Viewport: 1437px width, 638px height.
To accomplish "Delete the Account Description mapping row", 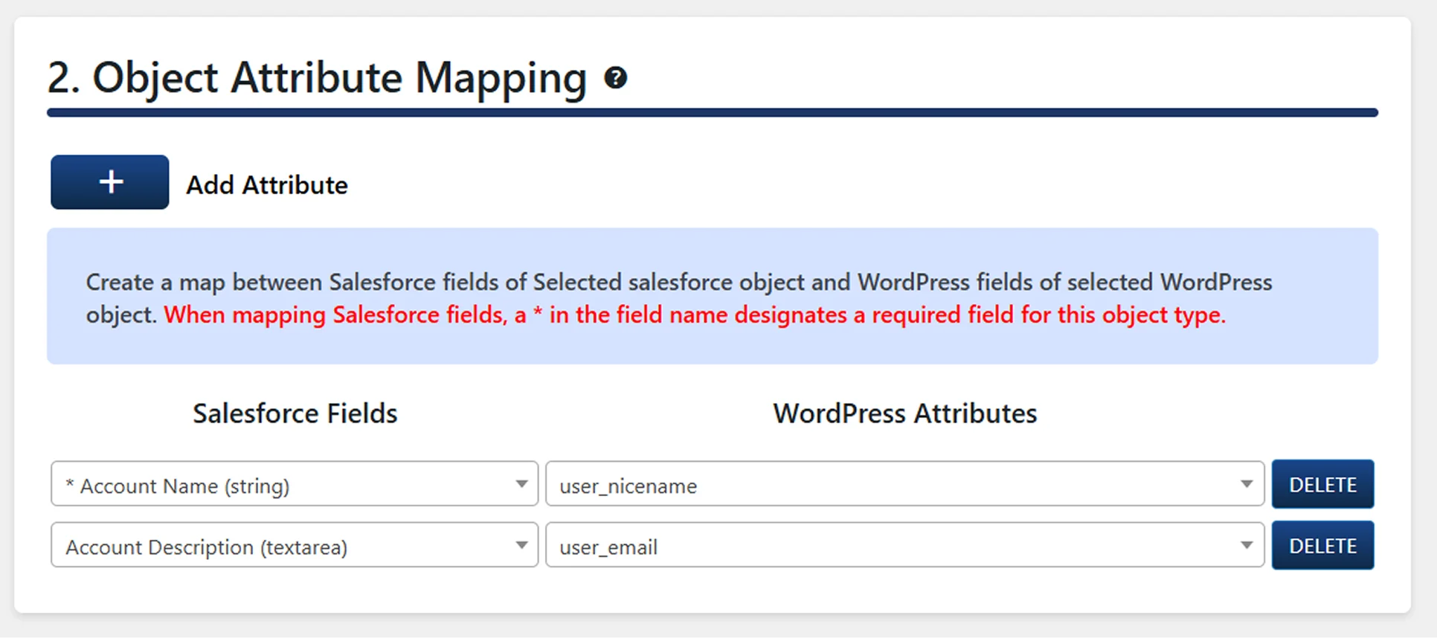I will pos(1322,546).
